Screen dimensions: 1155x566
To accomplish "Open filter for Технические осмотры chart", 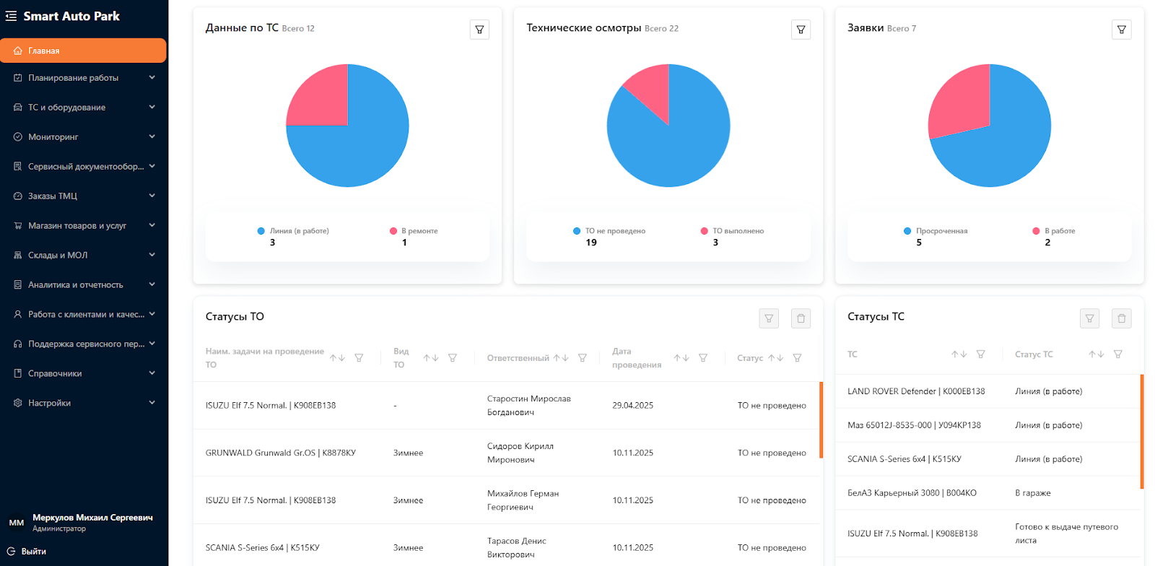I will pos(801,30).
